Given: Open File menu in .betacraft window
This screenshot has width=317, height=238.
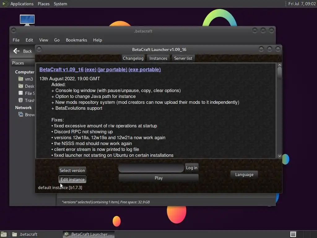Looking at the screenshot, I should point(16,40).
